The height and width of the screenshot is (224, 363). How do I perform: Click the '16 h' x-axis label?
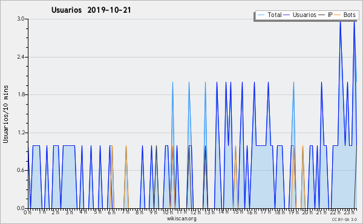coord(252,212)
